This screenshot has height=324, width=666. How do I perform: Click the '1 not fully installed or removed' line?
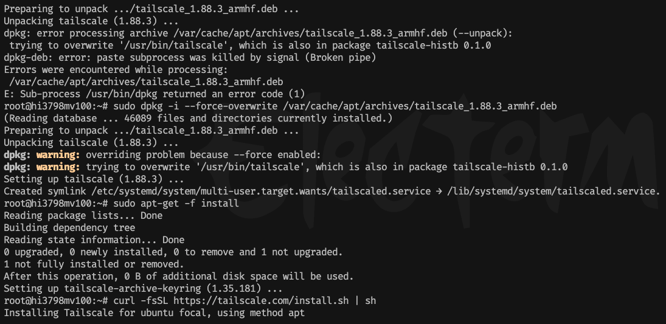tap(94, 264)
